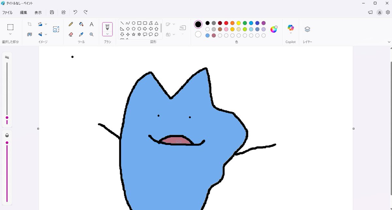Open the Layers panel icon

pos(307,29)
